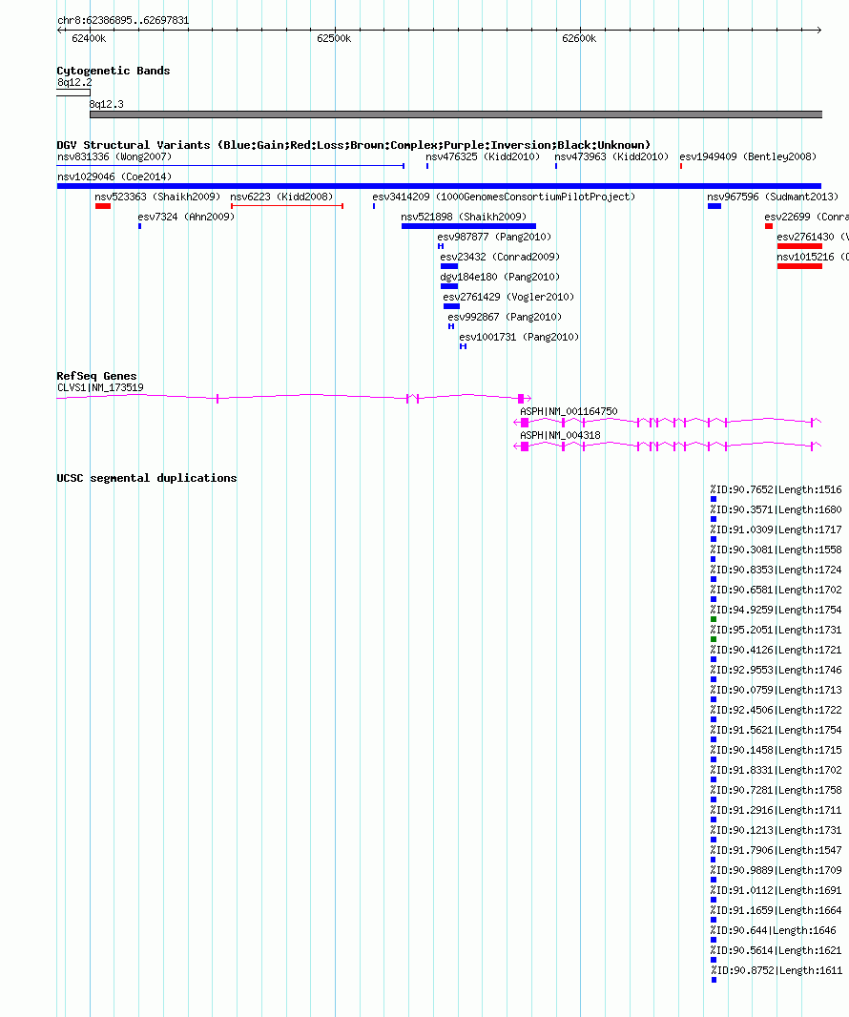Image resolution: width=849 pixels, height=1017 pixels.
Task: Click the nsv476325 (Kidd2010) variant label
Action: 483,157
